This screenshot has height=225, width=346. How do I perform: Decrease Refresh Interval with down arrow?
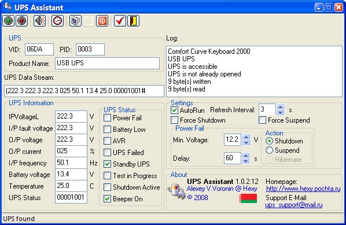280,112
